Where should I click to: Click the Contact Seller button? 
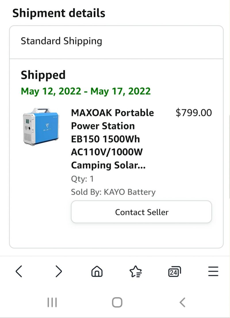click(141, 212)
